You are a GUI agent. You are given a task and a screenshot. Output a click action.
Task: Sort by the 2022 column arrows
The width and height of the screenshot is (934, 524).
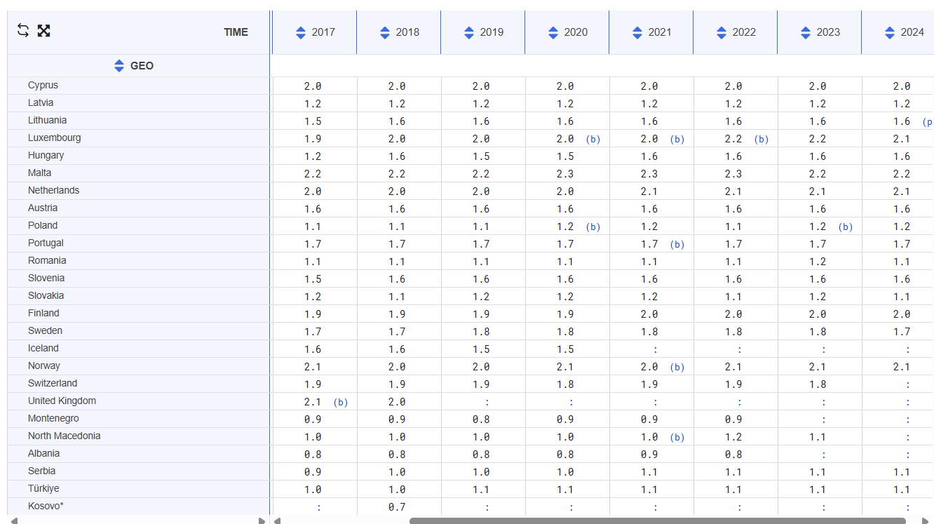point(722,32)
